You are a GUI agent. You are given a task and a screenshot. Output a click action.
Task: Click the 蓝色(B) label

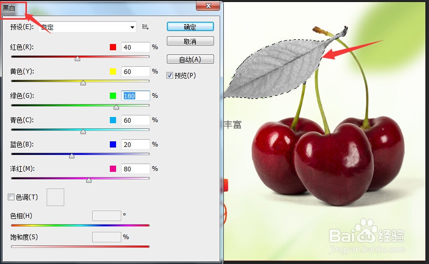pyautogui.click(x=22, y=144)
